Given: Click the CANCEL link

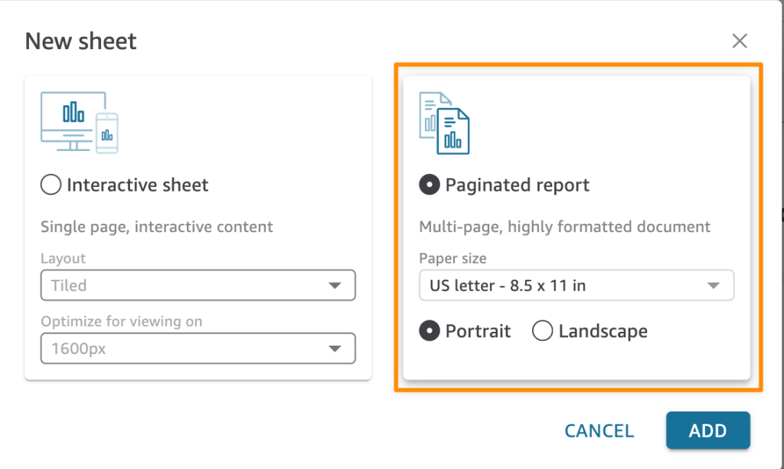Looking at the screenshot, I should (599, 431).
